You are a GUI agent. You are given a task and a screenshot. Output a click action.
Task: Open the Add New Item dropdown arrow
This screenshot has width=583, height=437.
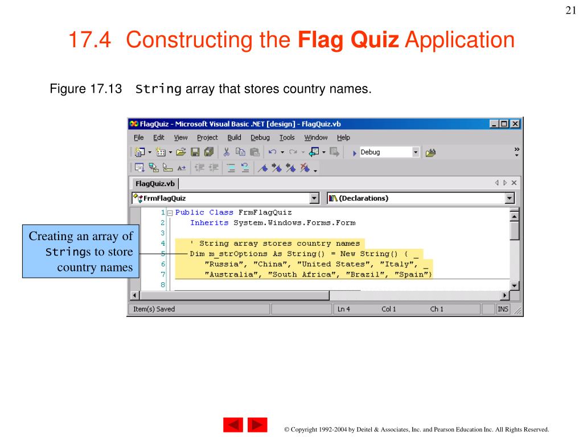171,152
